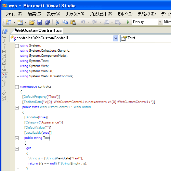The height and width of the screenshot is (171, 171).
Task: Click the New Project toolbar icon
Action: click(x=9, y=22)
